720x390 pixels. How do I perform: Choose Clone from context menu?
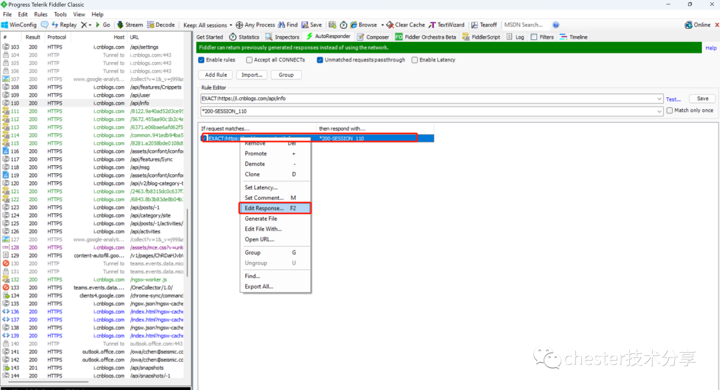point(275,174)
